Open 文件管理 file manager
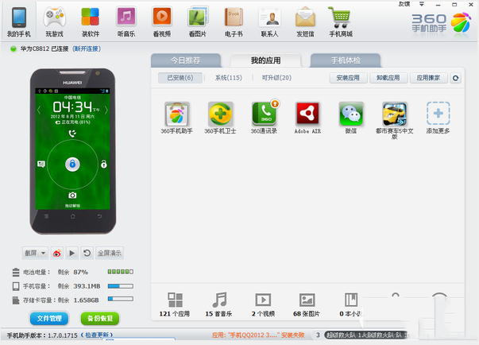479x345 pixels. click(49, 319)
